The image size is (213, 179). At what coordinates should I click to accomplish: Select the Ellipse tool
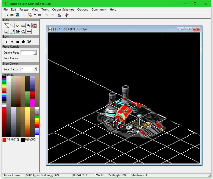[x=23, y=32]
